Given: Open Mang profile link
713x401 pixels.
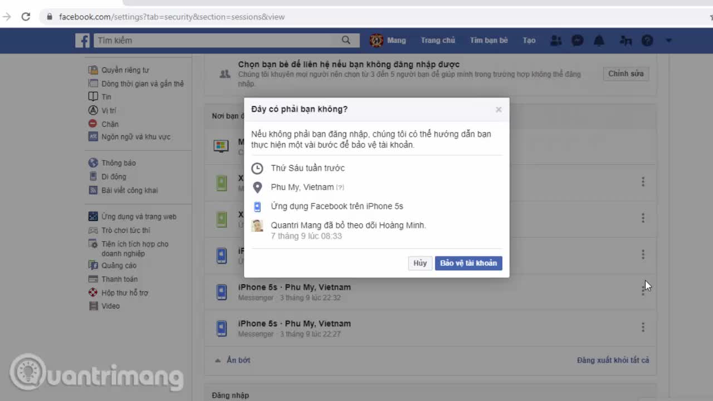Looking at the screenshot, I should [x=397, y=40].
